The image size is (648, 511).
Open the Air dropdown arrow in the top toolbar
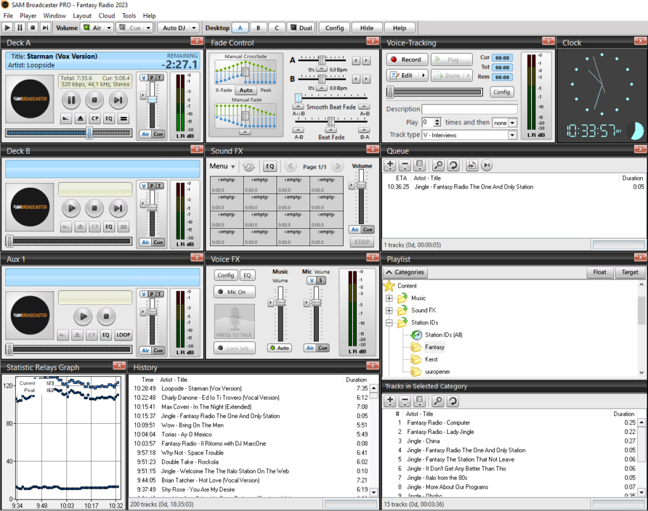coord(109,28)
